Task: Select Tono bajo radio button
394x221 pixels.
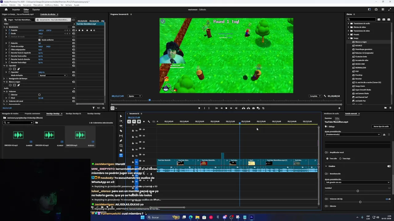Action: 340,158
